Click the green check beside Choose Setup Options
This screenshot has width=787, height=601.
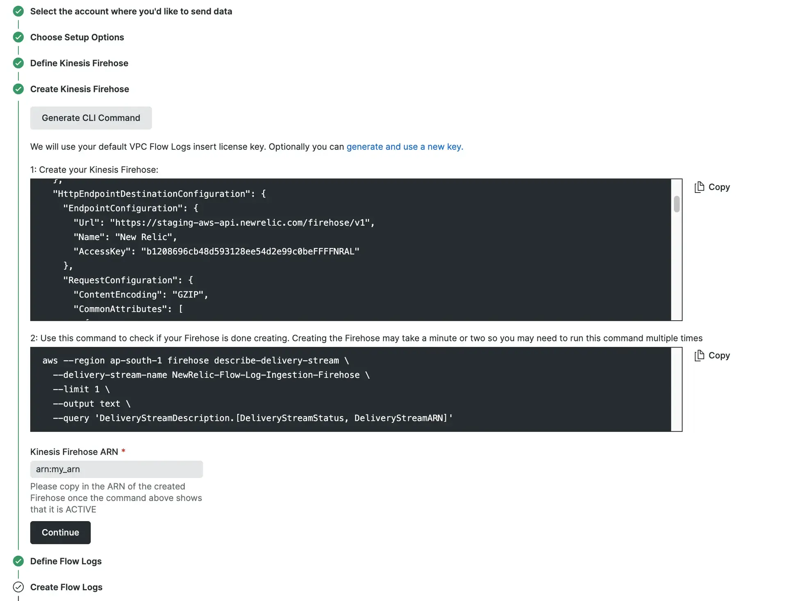click(x=18, y=37)
